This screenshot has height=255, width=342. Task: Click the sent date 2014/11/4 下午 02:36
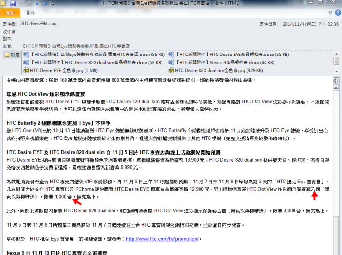click(311, 24)
